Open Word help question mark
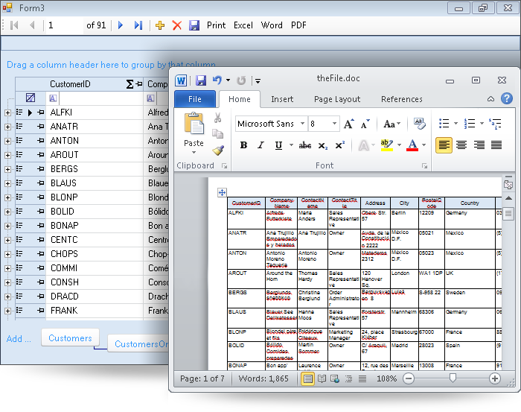This screenshot has height=412, width=521. coord(507,99)
